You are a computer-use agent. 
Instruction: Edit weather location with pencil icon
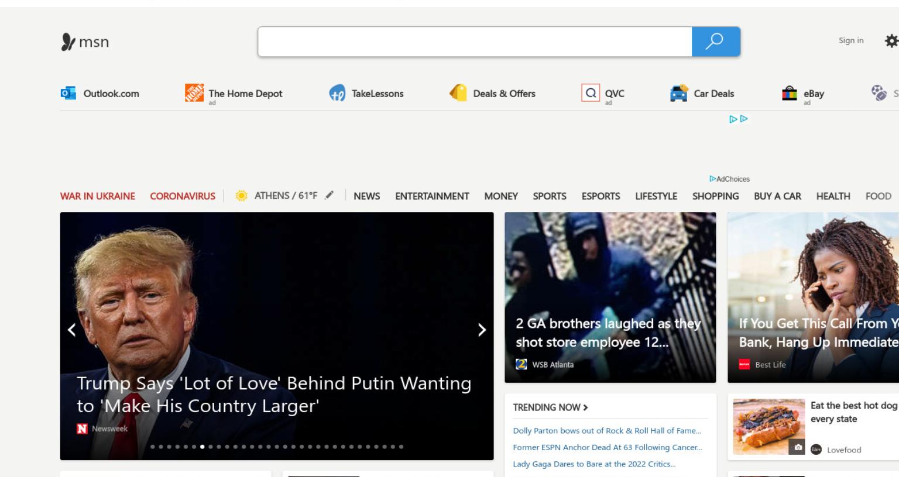(x=330, y=195)
